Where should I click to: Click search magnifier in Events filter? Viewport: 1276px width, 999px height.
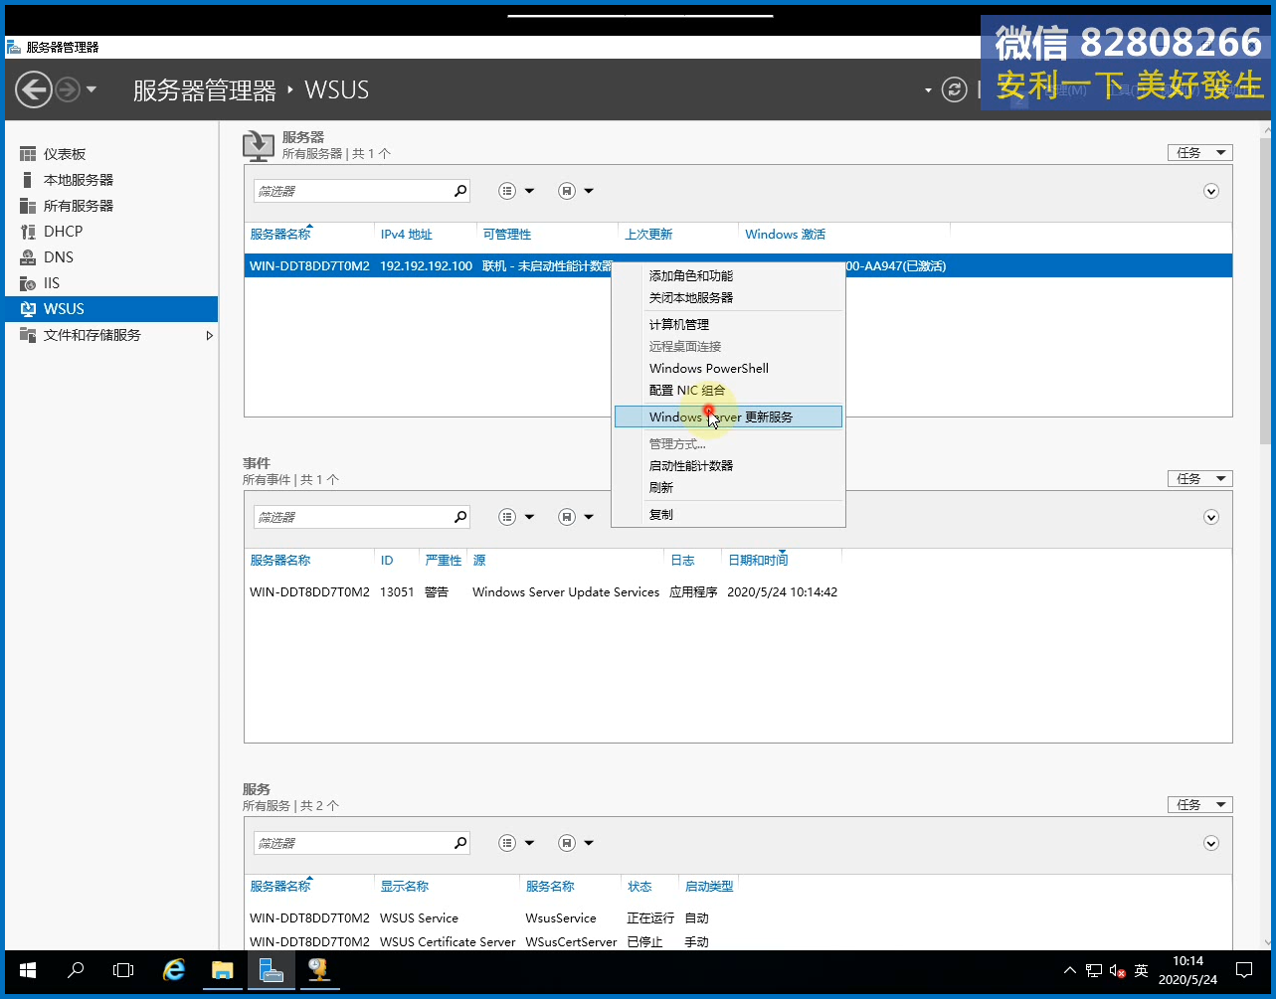(x=460, y=517)
